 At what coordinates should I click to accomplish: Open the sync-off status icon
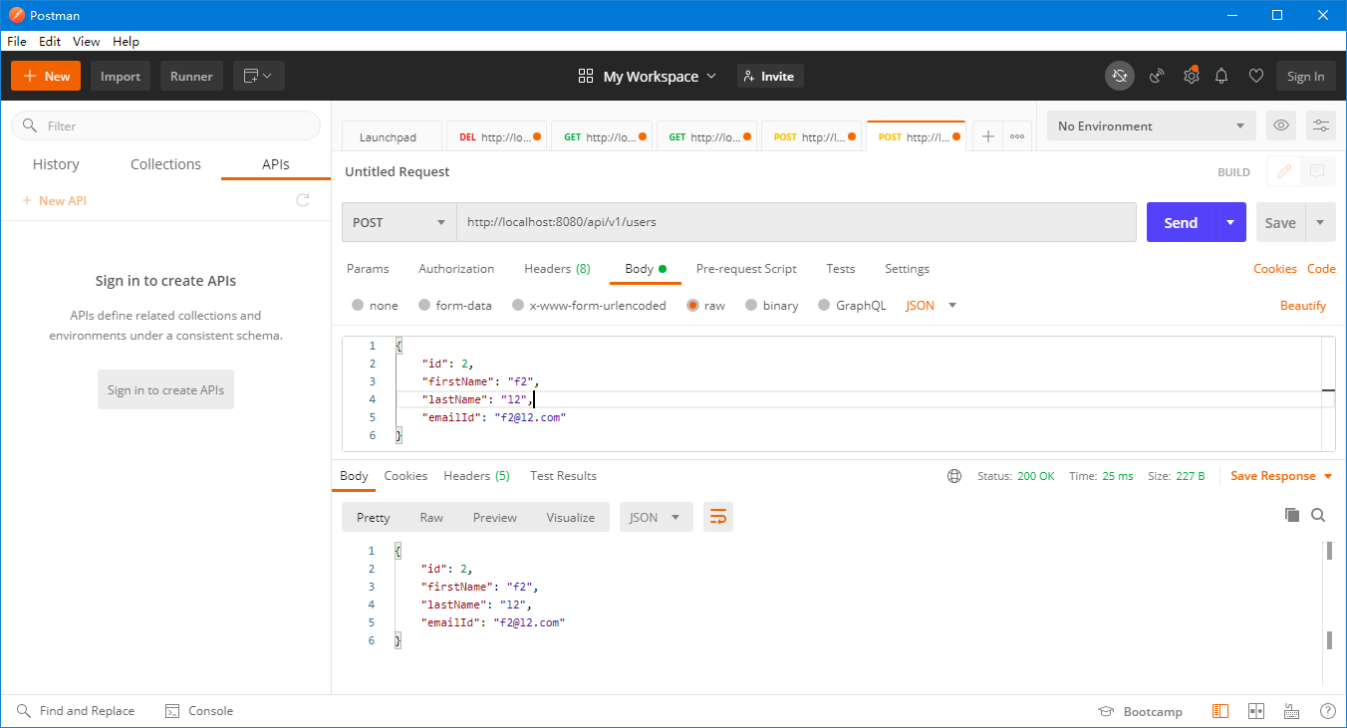pos(1120,76)
